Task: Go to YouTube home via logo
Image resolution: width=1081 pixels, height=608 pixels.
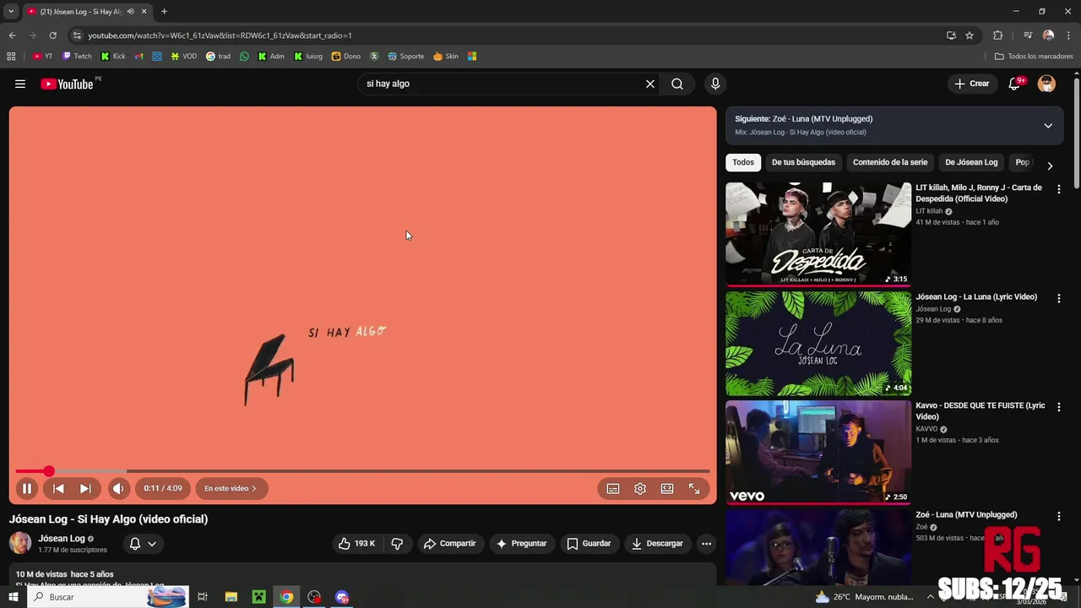Action: click(x=67, y=84)
